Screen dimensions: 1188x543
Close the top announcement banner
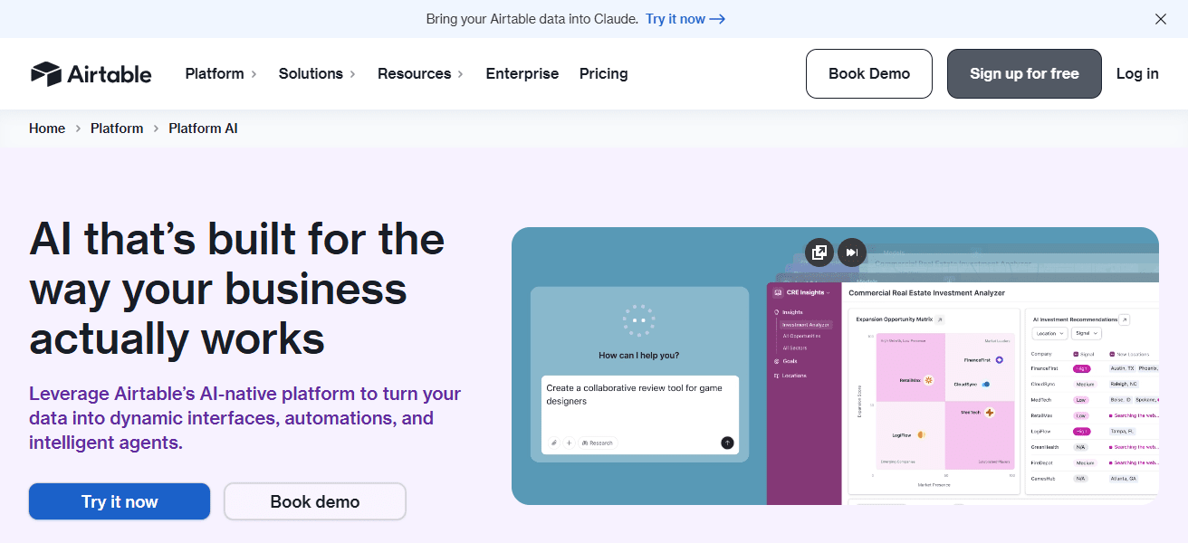click(1161, 19)
